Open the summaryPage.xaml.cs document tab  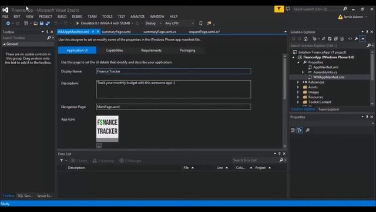pos(160,31)
